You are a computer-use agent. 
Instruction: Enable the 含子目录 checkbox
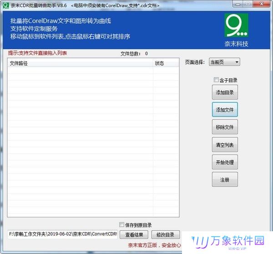(216, 80)
